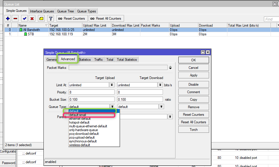The width and height of the screenshot is (279, 167).
Task: Switch to Queue Tree tab
Action: (65, 11)
